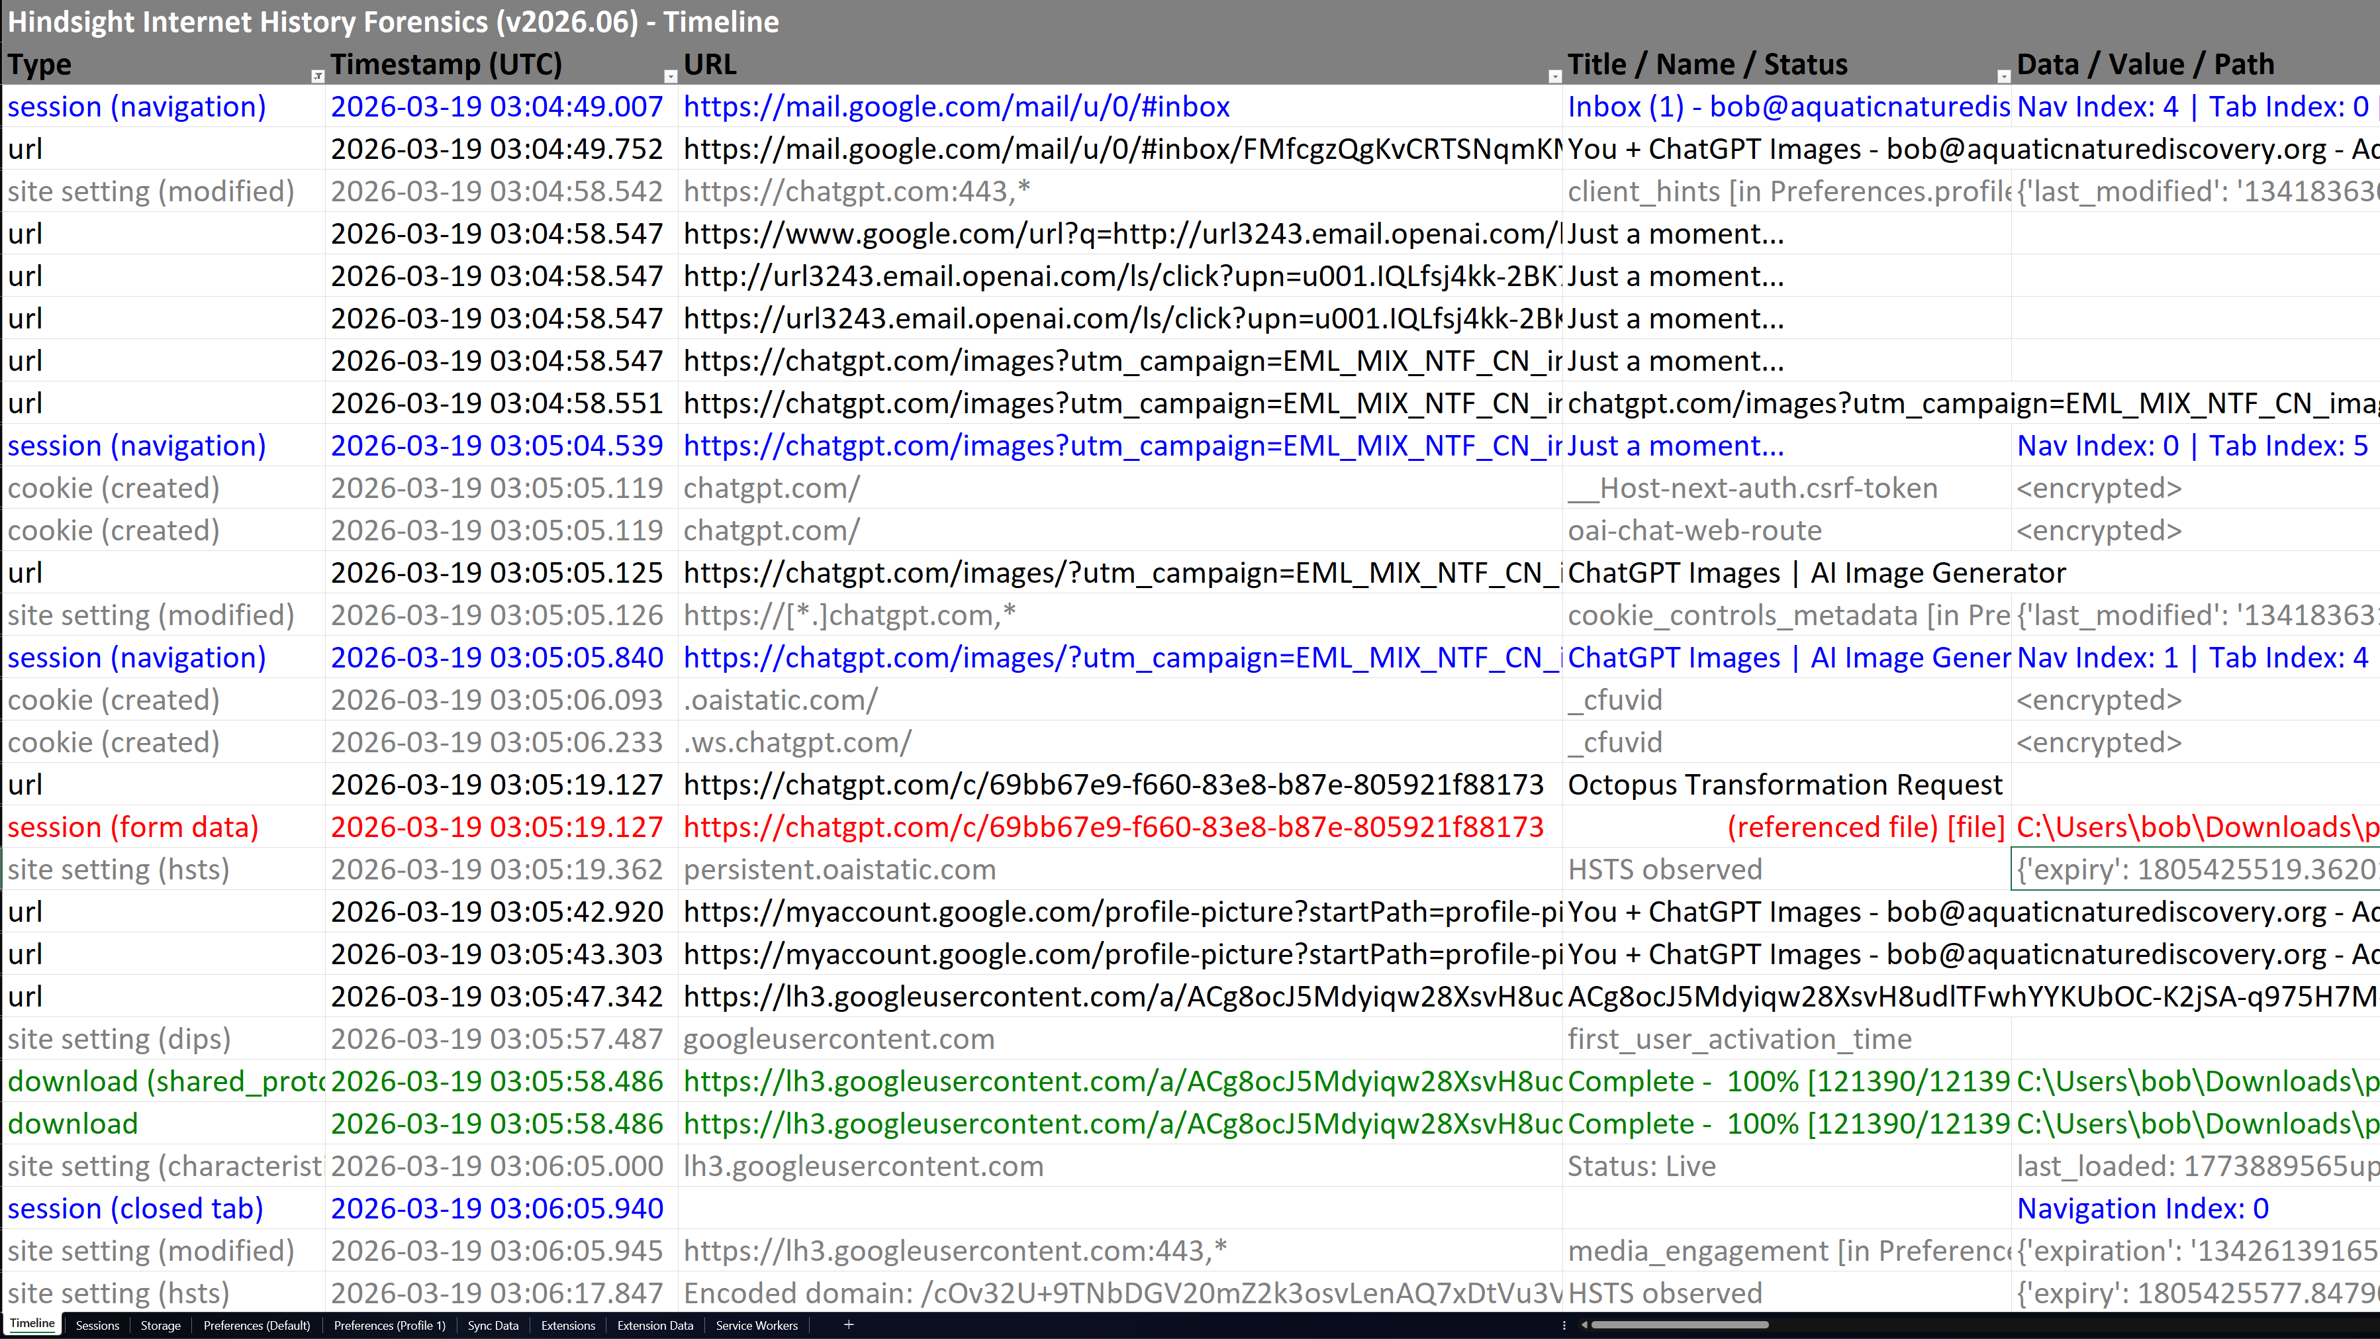Click the horizontal scrollbar left arrow
This screenshot has height=1339, width=2380.
pyautogui.click(x=1584, y=1324)
